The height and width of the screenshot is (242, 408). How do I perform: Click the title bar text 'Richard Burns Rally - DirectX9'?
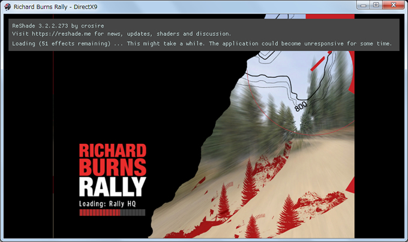point(55,7)
